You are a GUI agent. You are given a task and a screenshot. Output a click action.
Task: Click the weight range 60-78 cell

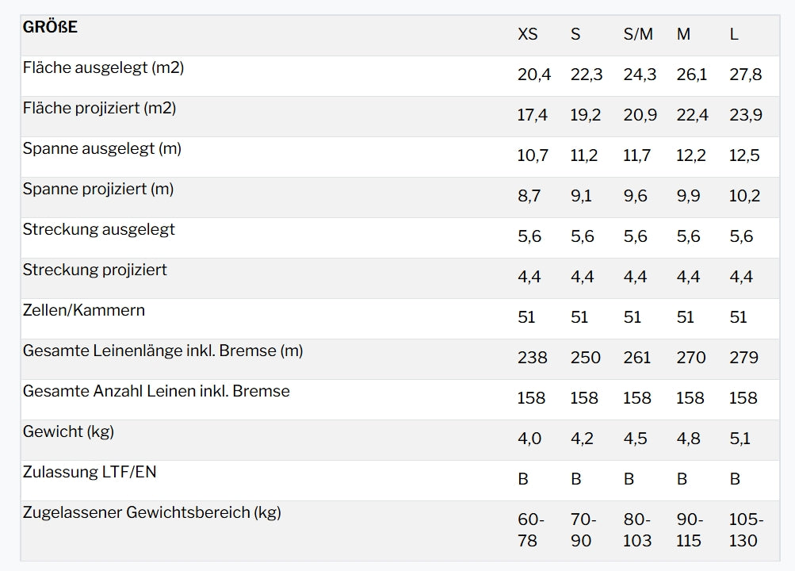tap(531, 531)
